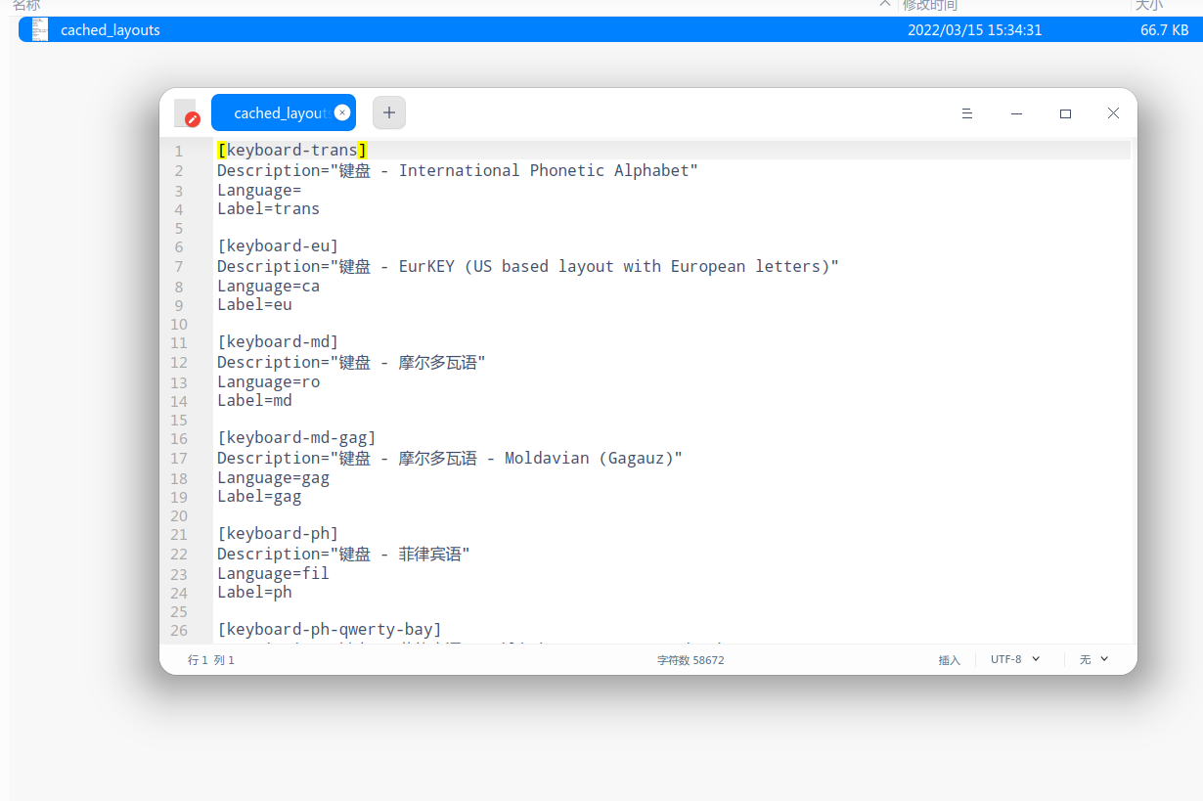
Task: Click the name column sort arrow
Action: 885,5
